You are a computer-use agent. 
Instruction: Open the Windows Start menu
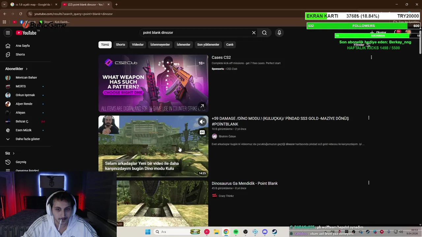[148, 232]
